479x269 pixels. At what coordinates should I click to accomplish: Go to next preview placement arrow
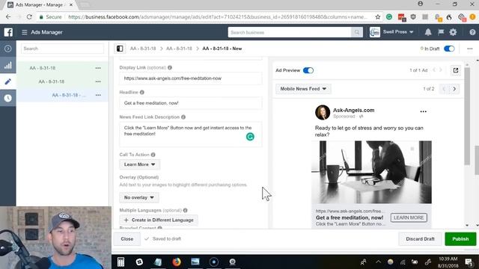[454, 89]
